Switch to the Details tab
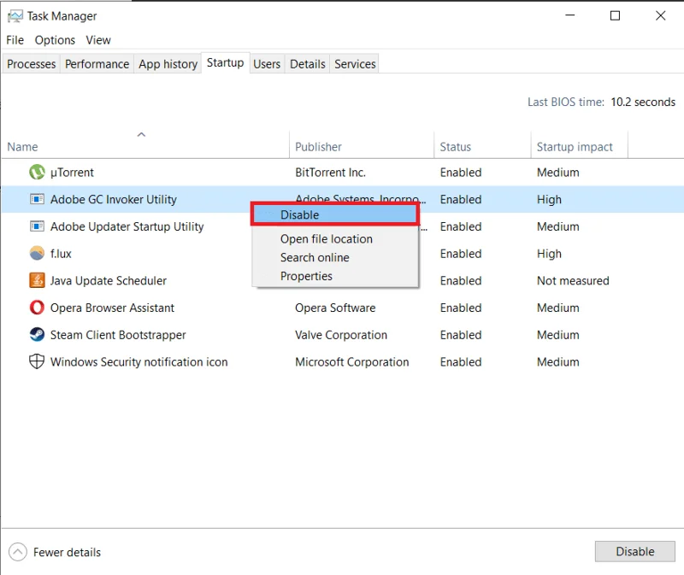This screenshot has height=575, width=684. tap(308, 64)
